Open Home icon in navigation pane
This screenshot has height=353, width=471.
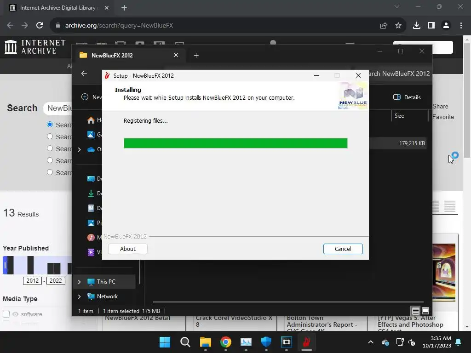point(91,120)
